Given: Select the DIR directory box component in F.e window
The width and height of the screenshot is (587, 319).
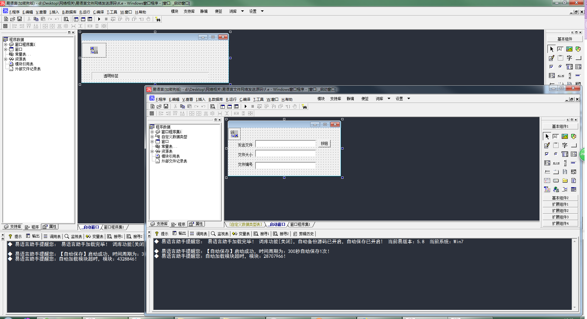Looking at the screenshot, I should (565, 181).
